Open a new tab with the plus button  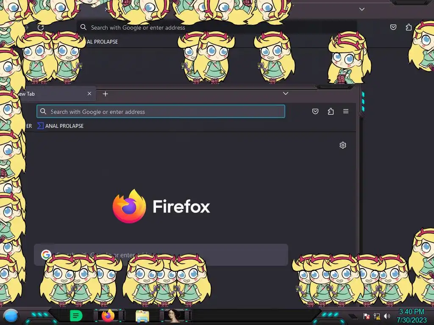(105, 94)
